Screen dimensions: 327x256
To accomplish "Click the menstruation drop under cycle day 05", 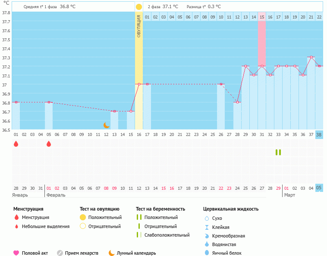I will click(49, 144).
